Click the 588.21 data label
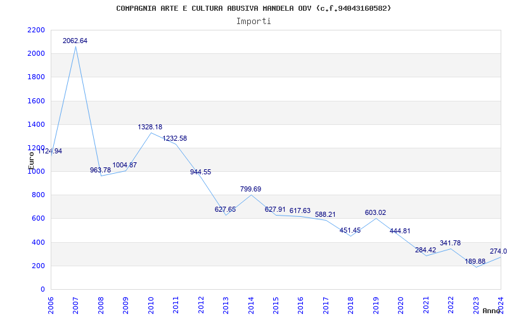Screen dimensions: 507x317 (325, 214)
